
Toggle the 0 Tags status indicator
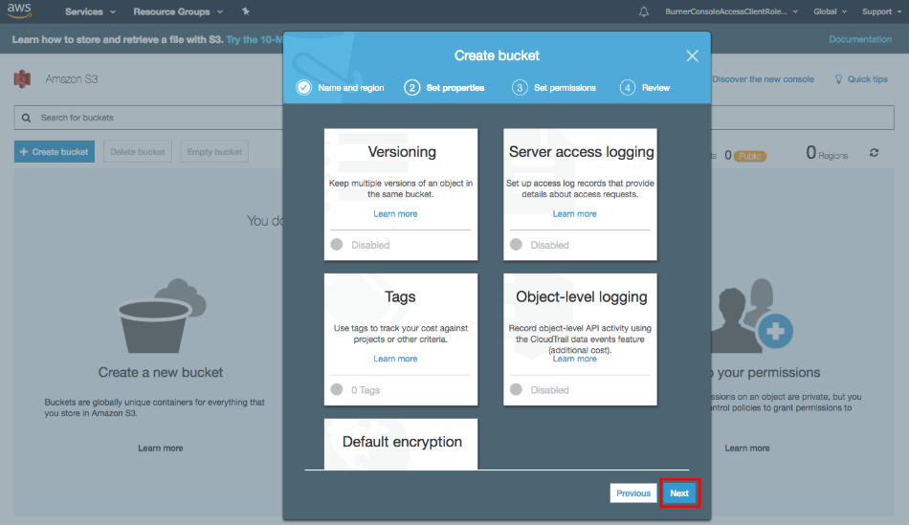[337, 389]
